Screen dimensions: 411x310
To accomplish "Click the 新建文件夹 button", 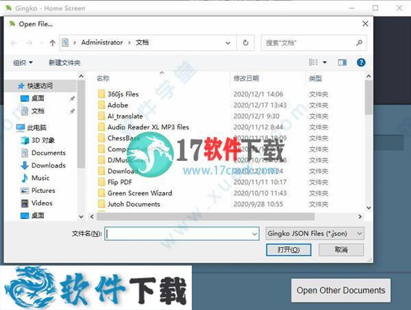I will [64, 62].
